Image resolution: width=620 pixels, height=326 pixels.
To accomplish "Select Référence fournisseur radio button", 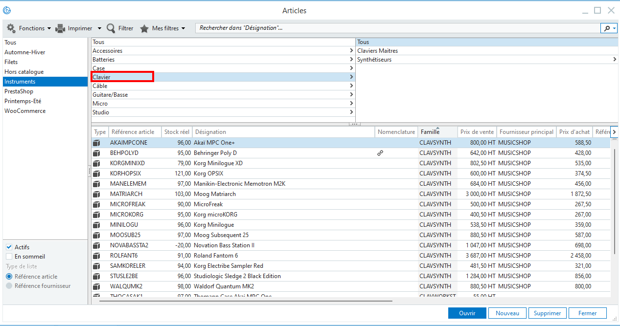I will [9, 286].
